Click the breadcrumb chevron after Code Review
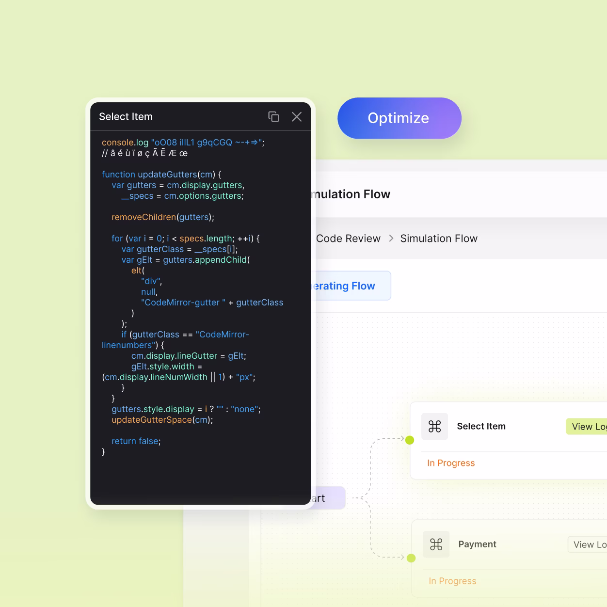Viewport: 607px width, 607px height. tap(391, 239)
